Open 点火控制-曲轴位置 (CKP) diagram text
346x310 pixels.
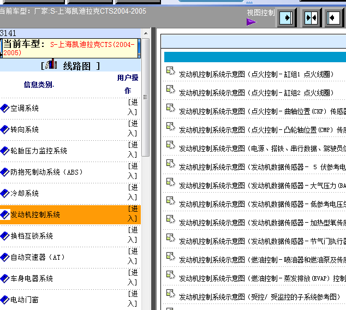coord(263,111)
